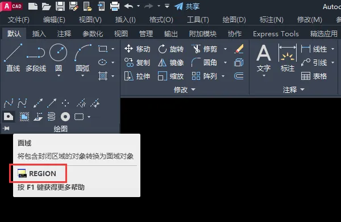
Task: Select the Revision Cloud tool icon
Action: coord(79,117)
